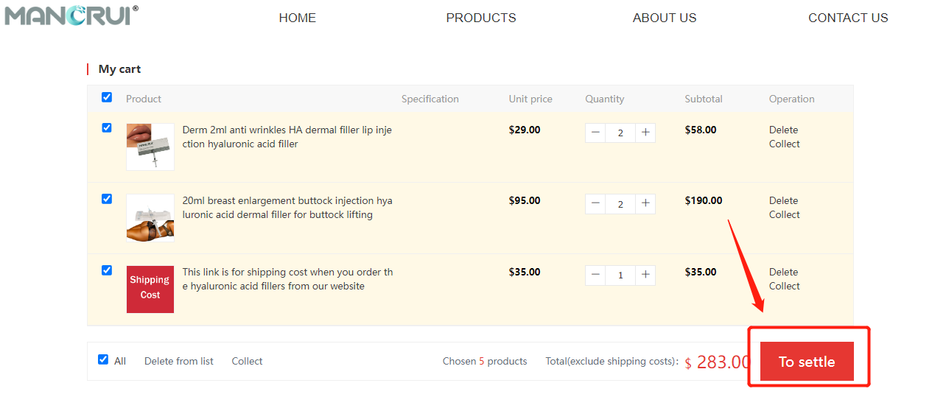This screenshot has width=946, height=397.
Task: Navigate to ABOUT US
Action: [664, 18]
